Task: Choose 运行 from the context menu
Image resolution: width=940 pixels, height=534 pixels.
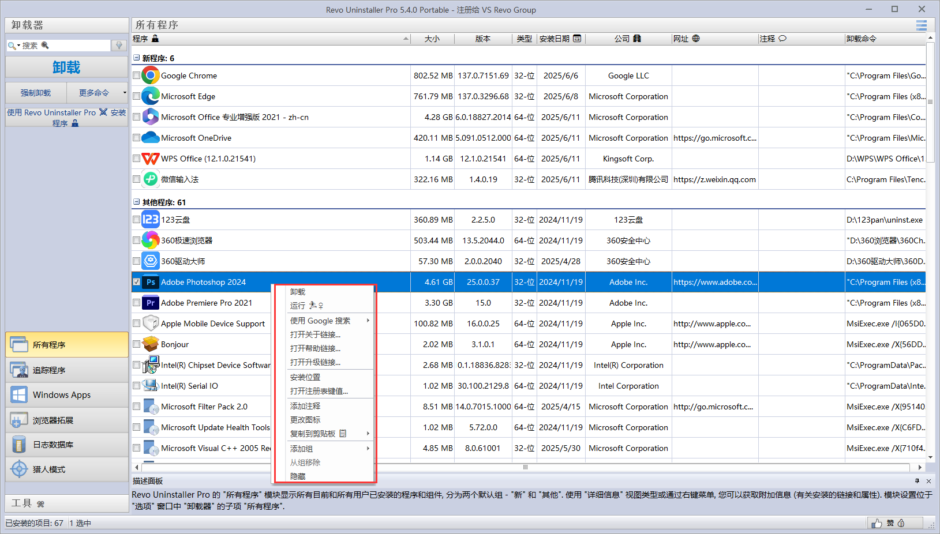Action: tap(306, 306)
